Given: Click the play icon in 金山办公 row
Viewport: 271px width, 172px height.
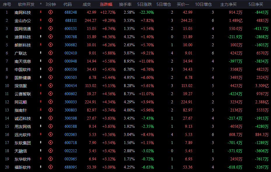Looking at the screenshot, I should point(50,20).
